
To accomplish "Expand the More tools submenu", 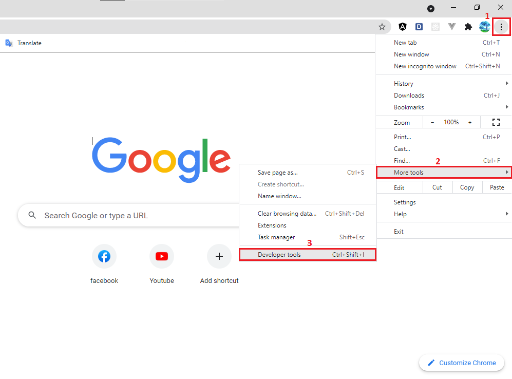I will [444, 173].
